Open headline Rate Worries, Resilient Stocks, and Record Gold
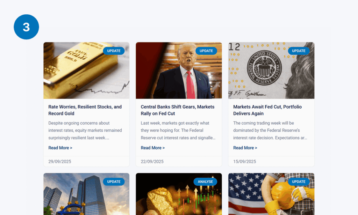This screenshot has height=215, width=358. (x=85, y=110)
